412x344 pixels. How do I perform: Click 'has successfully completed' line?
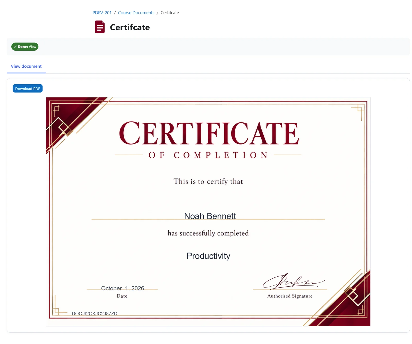click(x=208, y=233)
